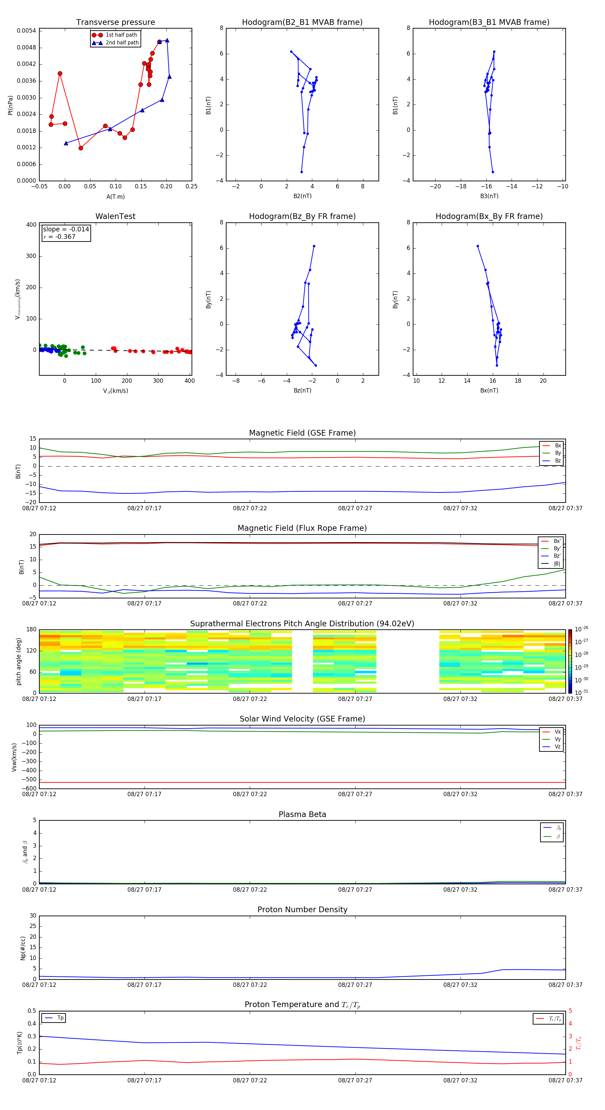Select the βp entry in Plasma Beta legend
The image size is (605, 1110).
click(552, 828)
